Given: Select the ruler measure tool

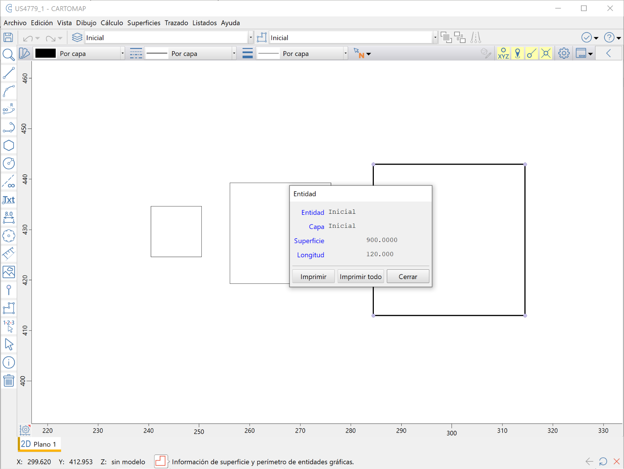Looking at the screenshot, I should coord(9,253).
